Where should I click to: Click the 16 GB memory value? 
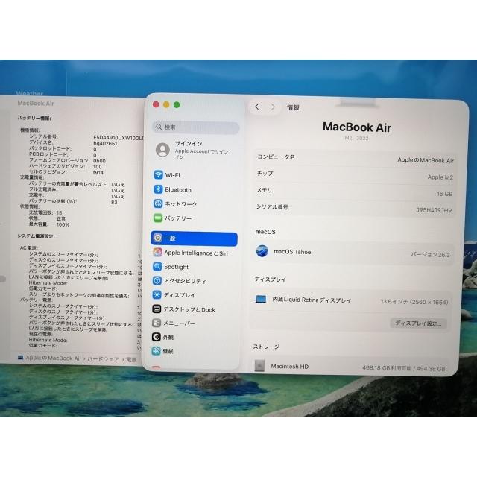[x=444, y=194]
